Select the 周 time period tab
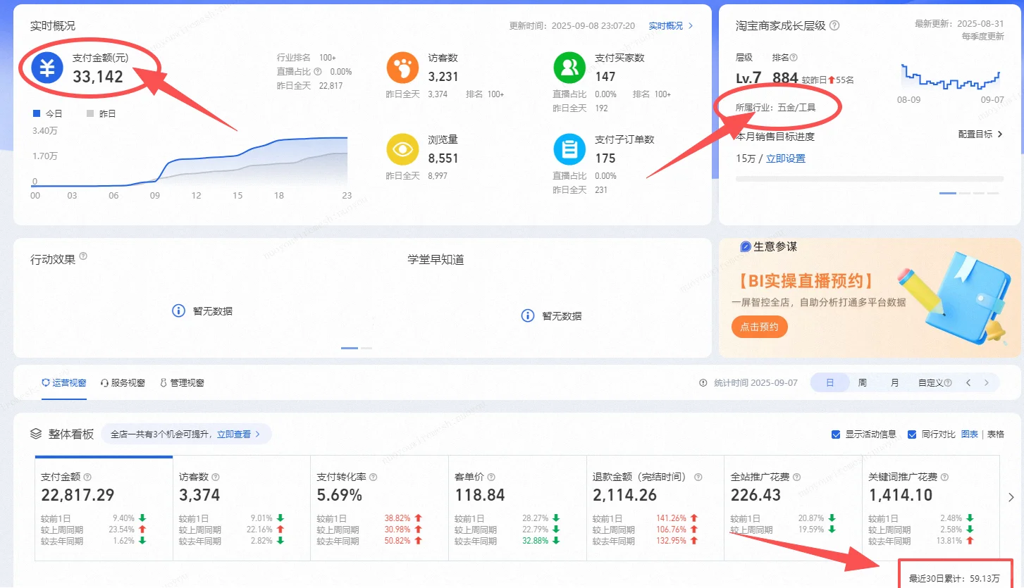 pos(863,382)
